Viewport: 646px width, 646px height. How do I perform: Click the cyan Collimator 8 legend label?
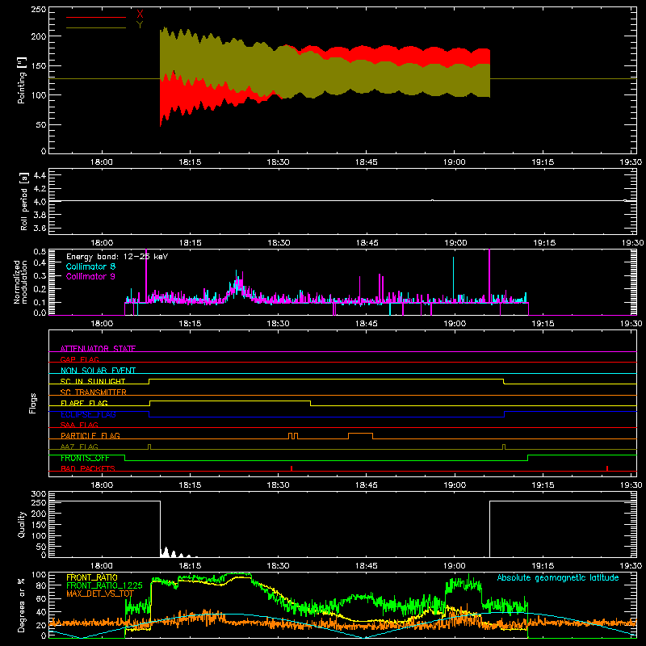(x=90, y=266)
